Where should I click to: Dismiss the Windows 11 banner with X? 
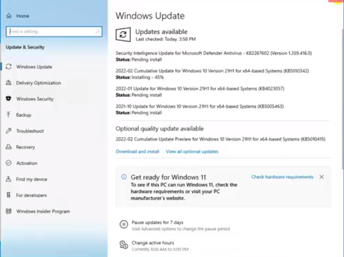[321, 177]
